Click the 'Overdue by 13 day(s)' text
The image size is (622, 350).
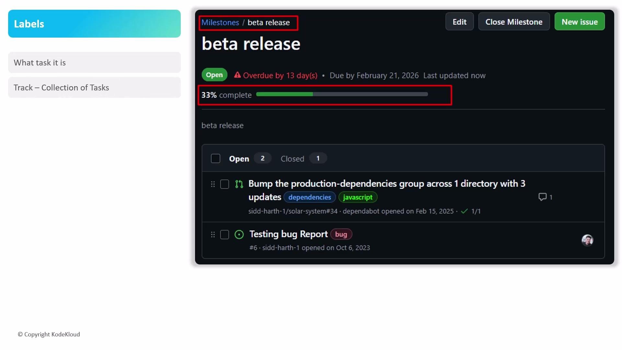280,76
